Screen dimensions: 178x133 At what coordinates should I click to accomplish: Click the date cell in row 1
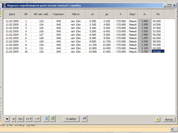point(12,21)
